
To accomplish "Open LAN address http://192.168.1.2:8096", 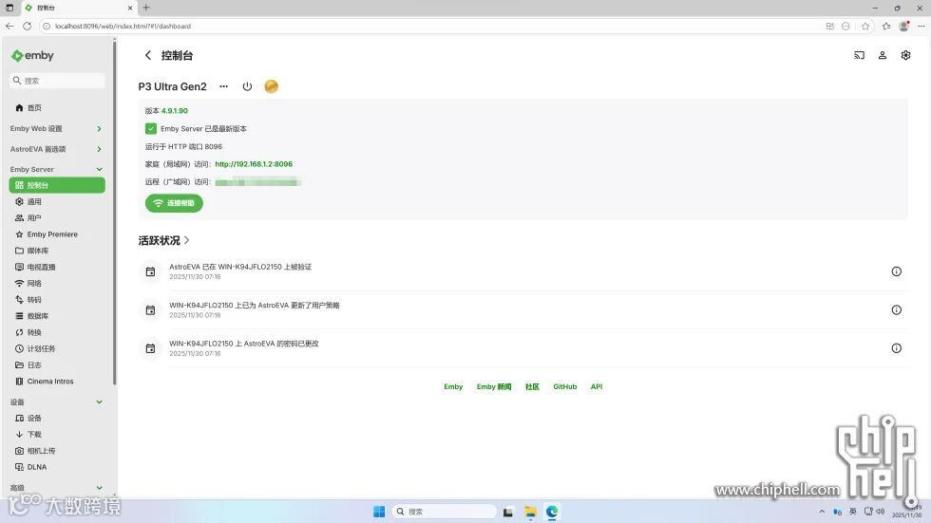I will (x=254, y=164).
